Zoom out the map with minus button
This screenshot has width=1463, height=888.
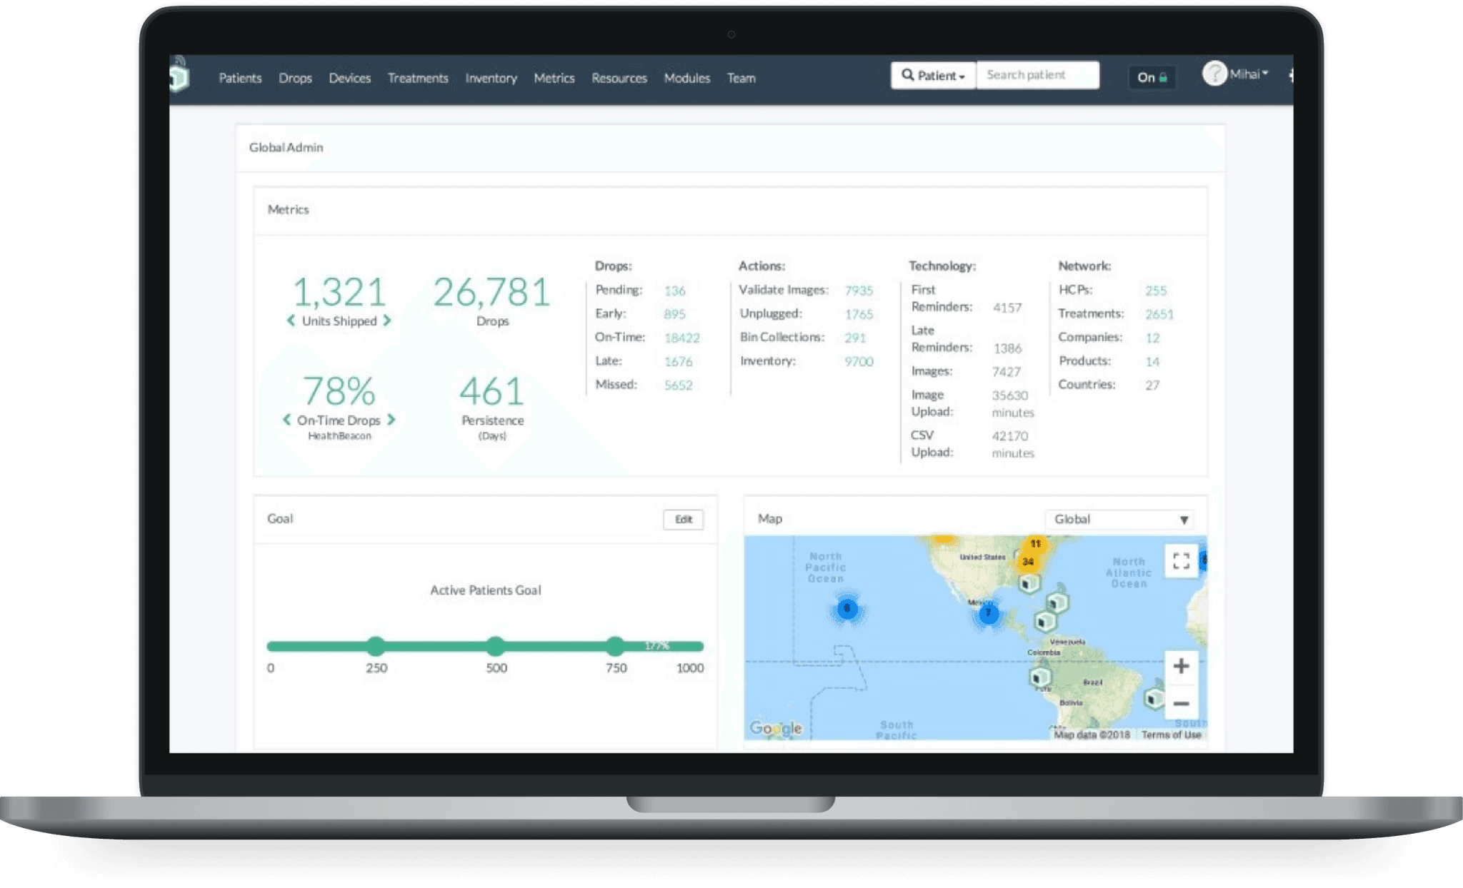(x=1181, y=704)
